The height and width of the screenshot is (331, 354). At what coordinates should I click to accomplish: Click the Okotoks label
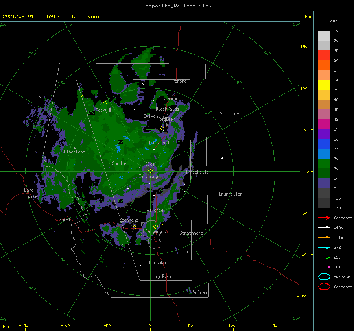(157, 263)
